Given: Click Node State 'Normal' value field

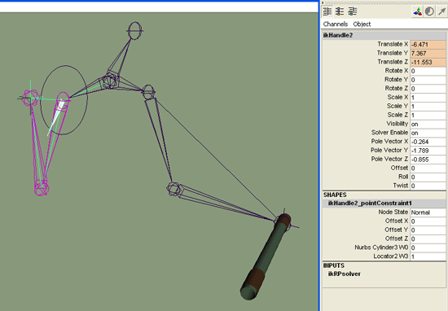Looking at the screenshot, I should 428,212.
